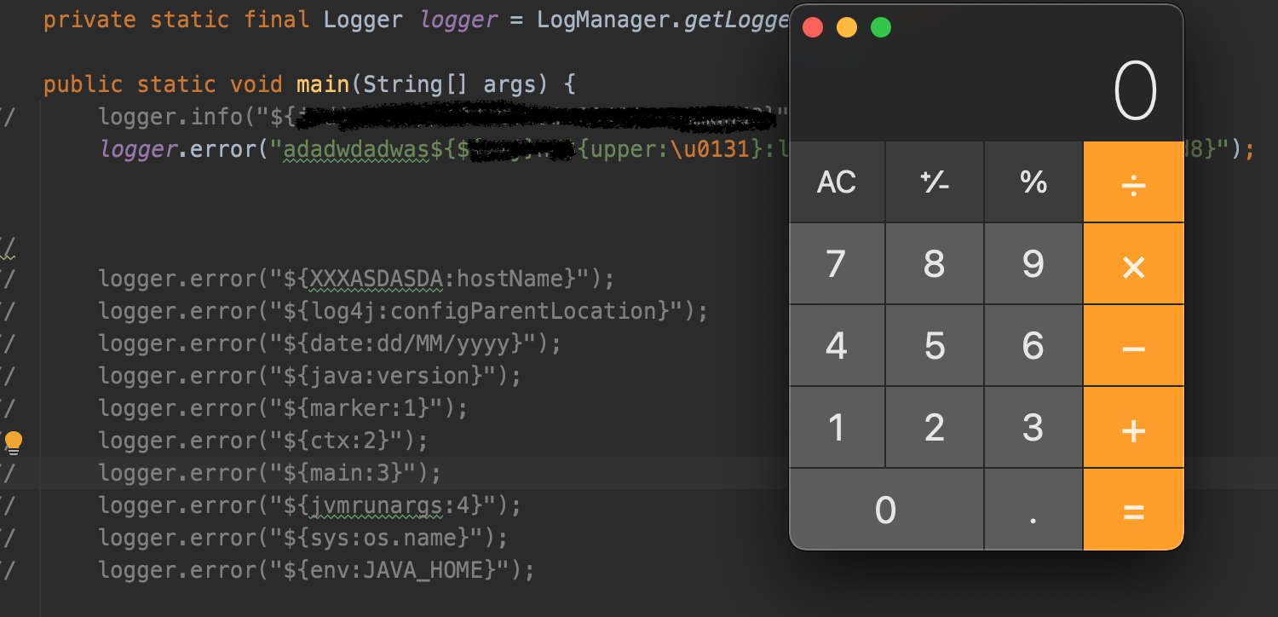
Task: Click the yellow lightbulb intention icon
Action: click(14, 441)
